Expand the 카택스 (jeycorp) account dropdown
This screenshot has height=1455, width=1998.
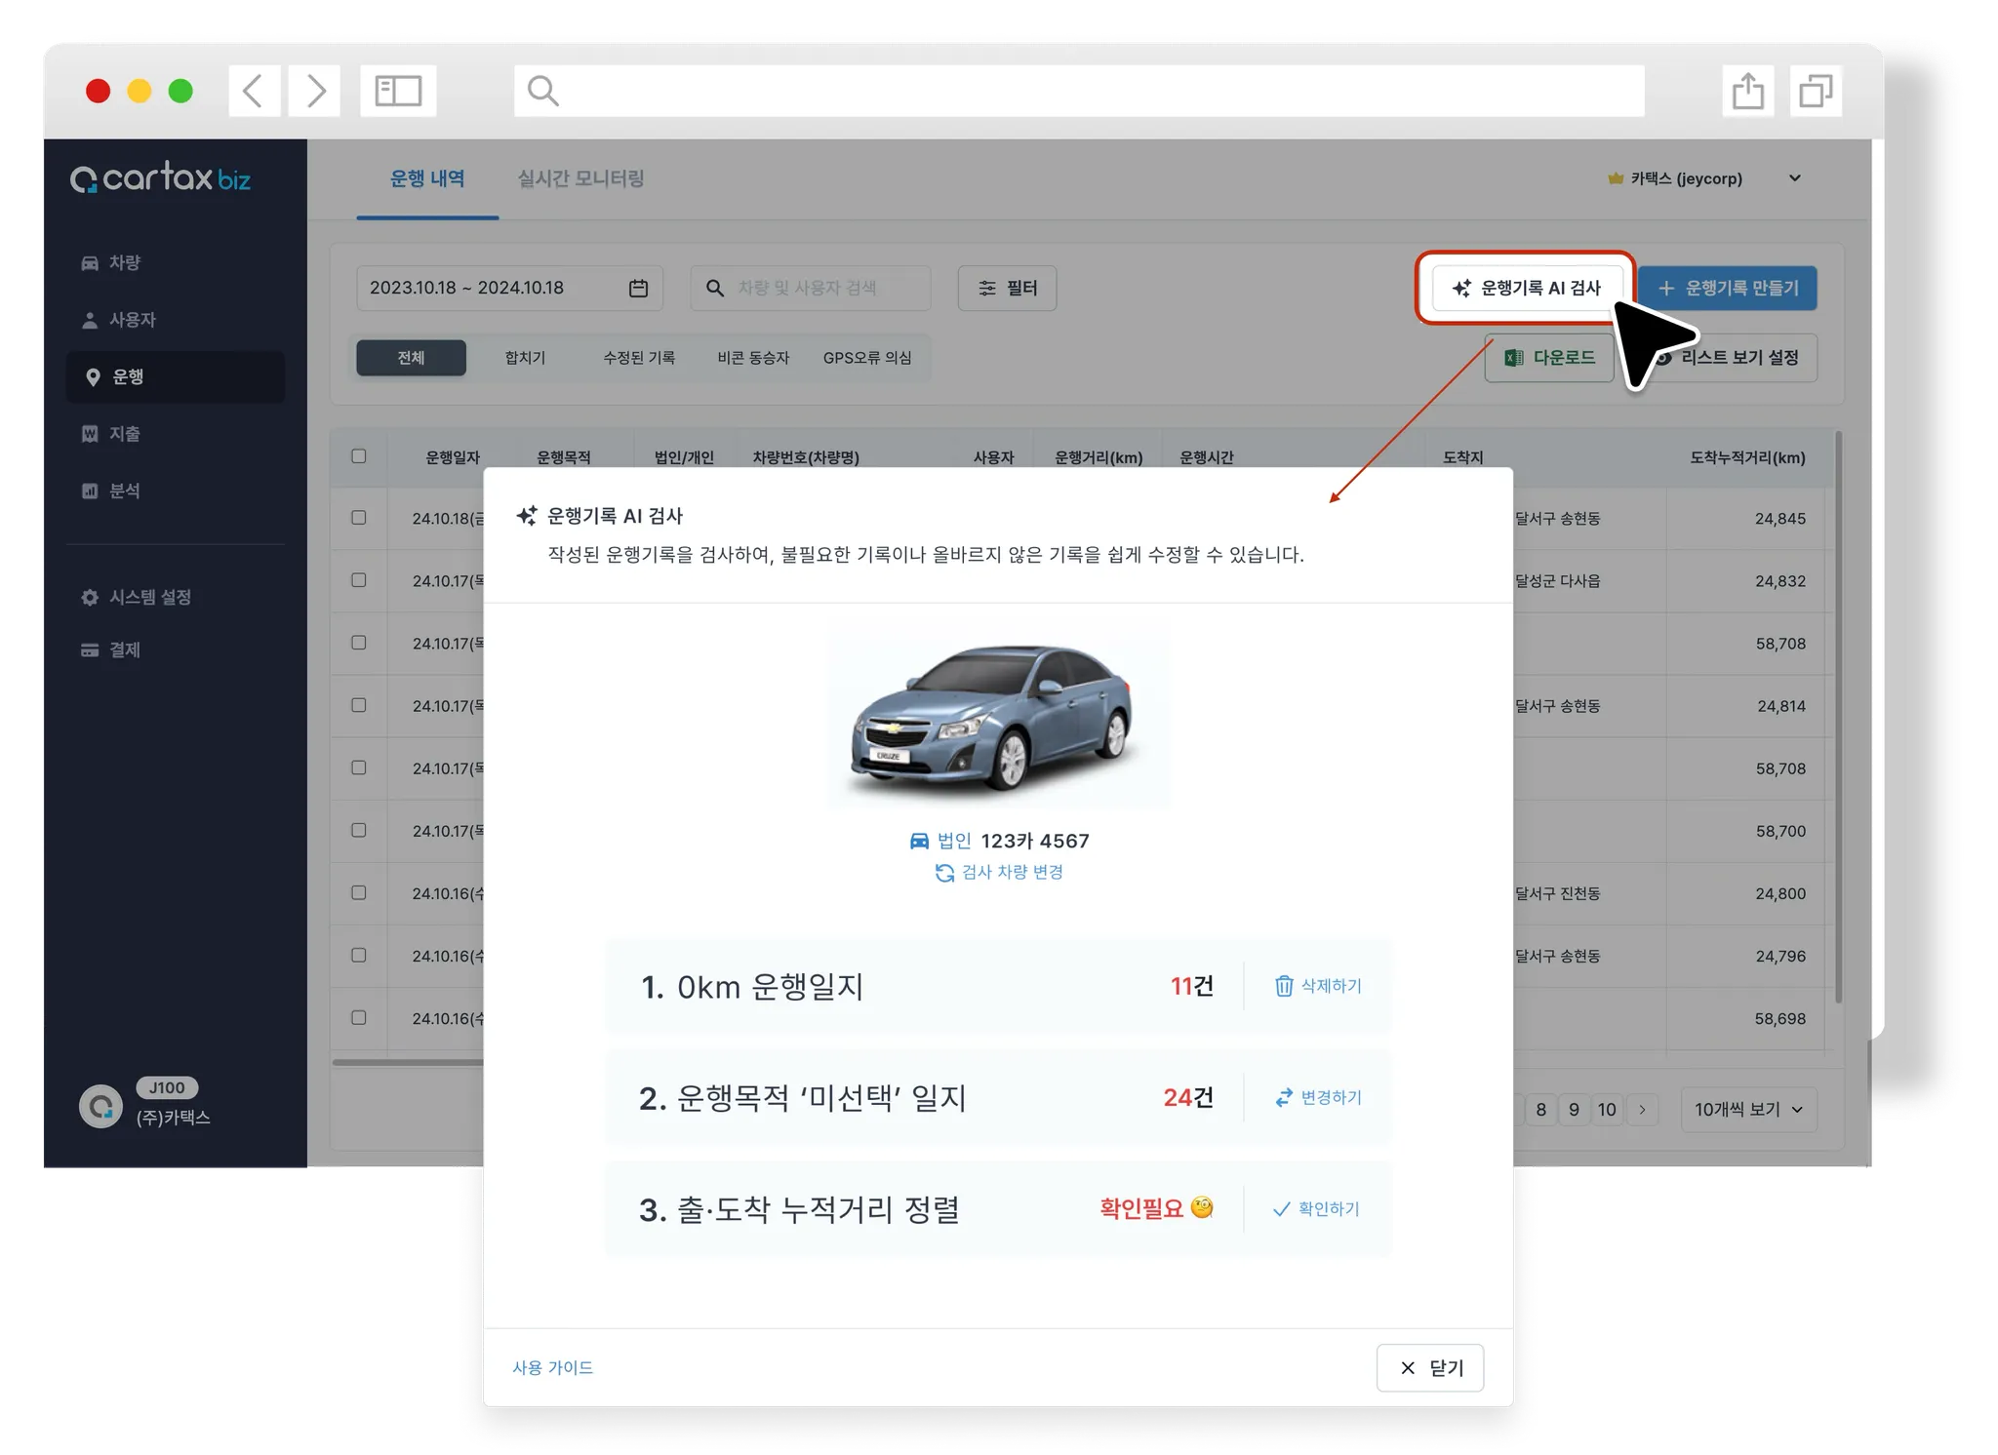point(1794,178)
